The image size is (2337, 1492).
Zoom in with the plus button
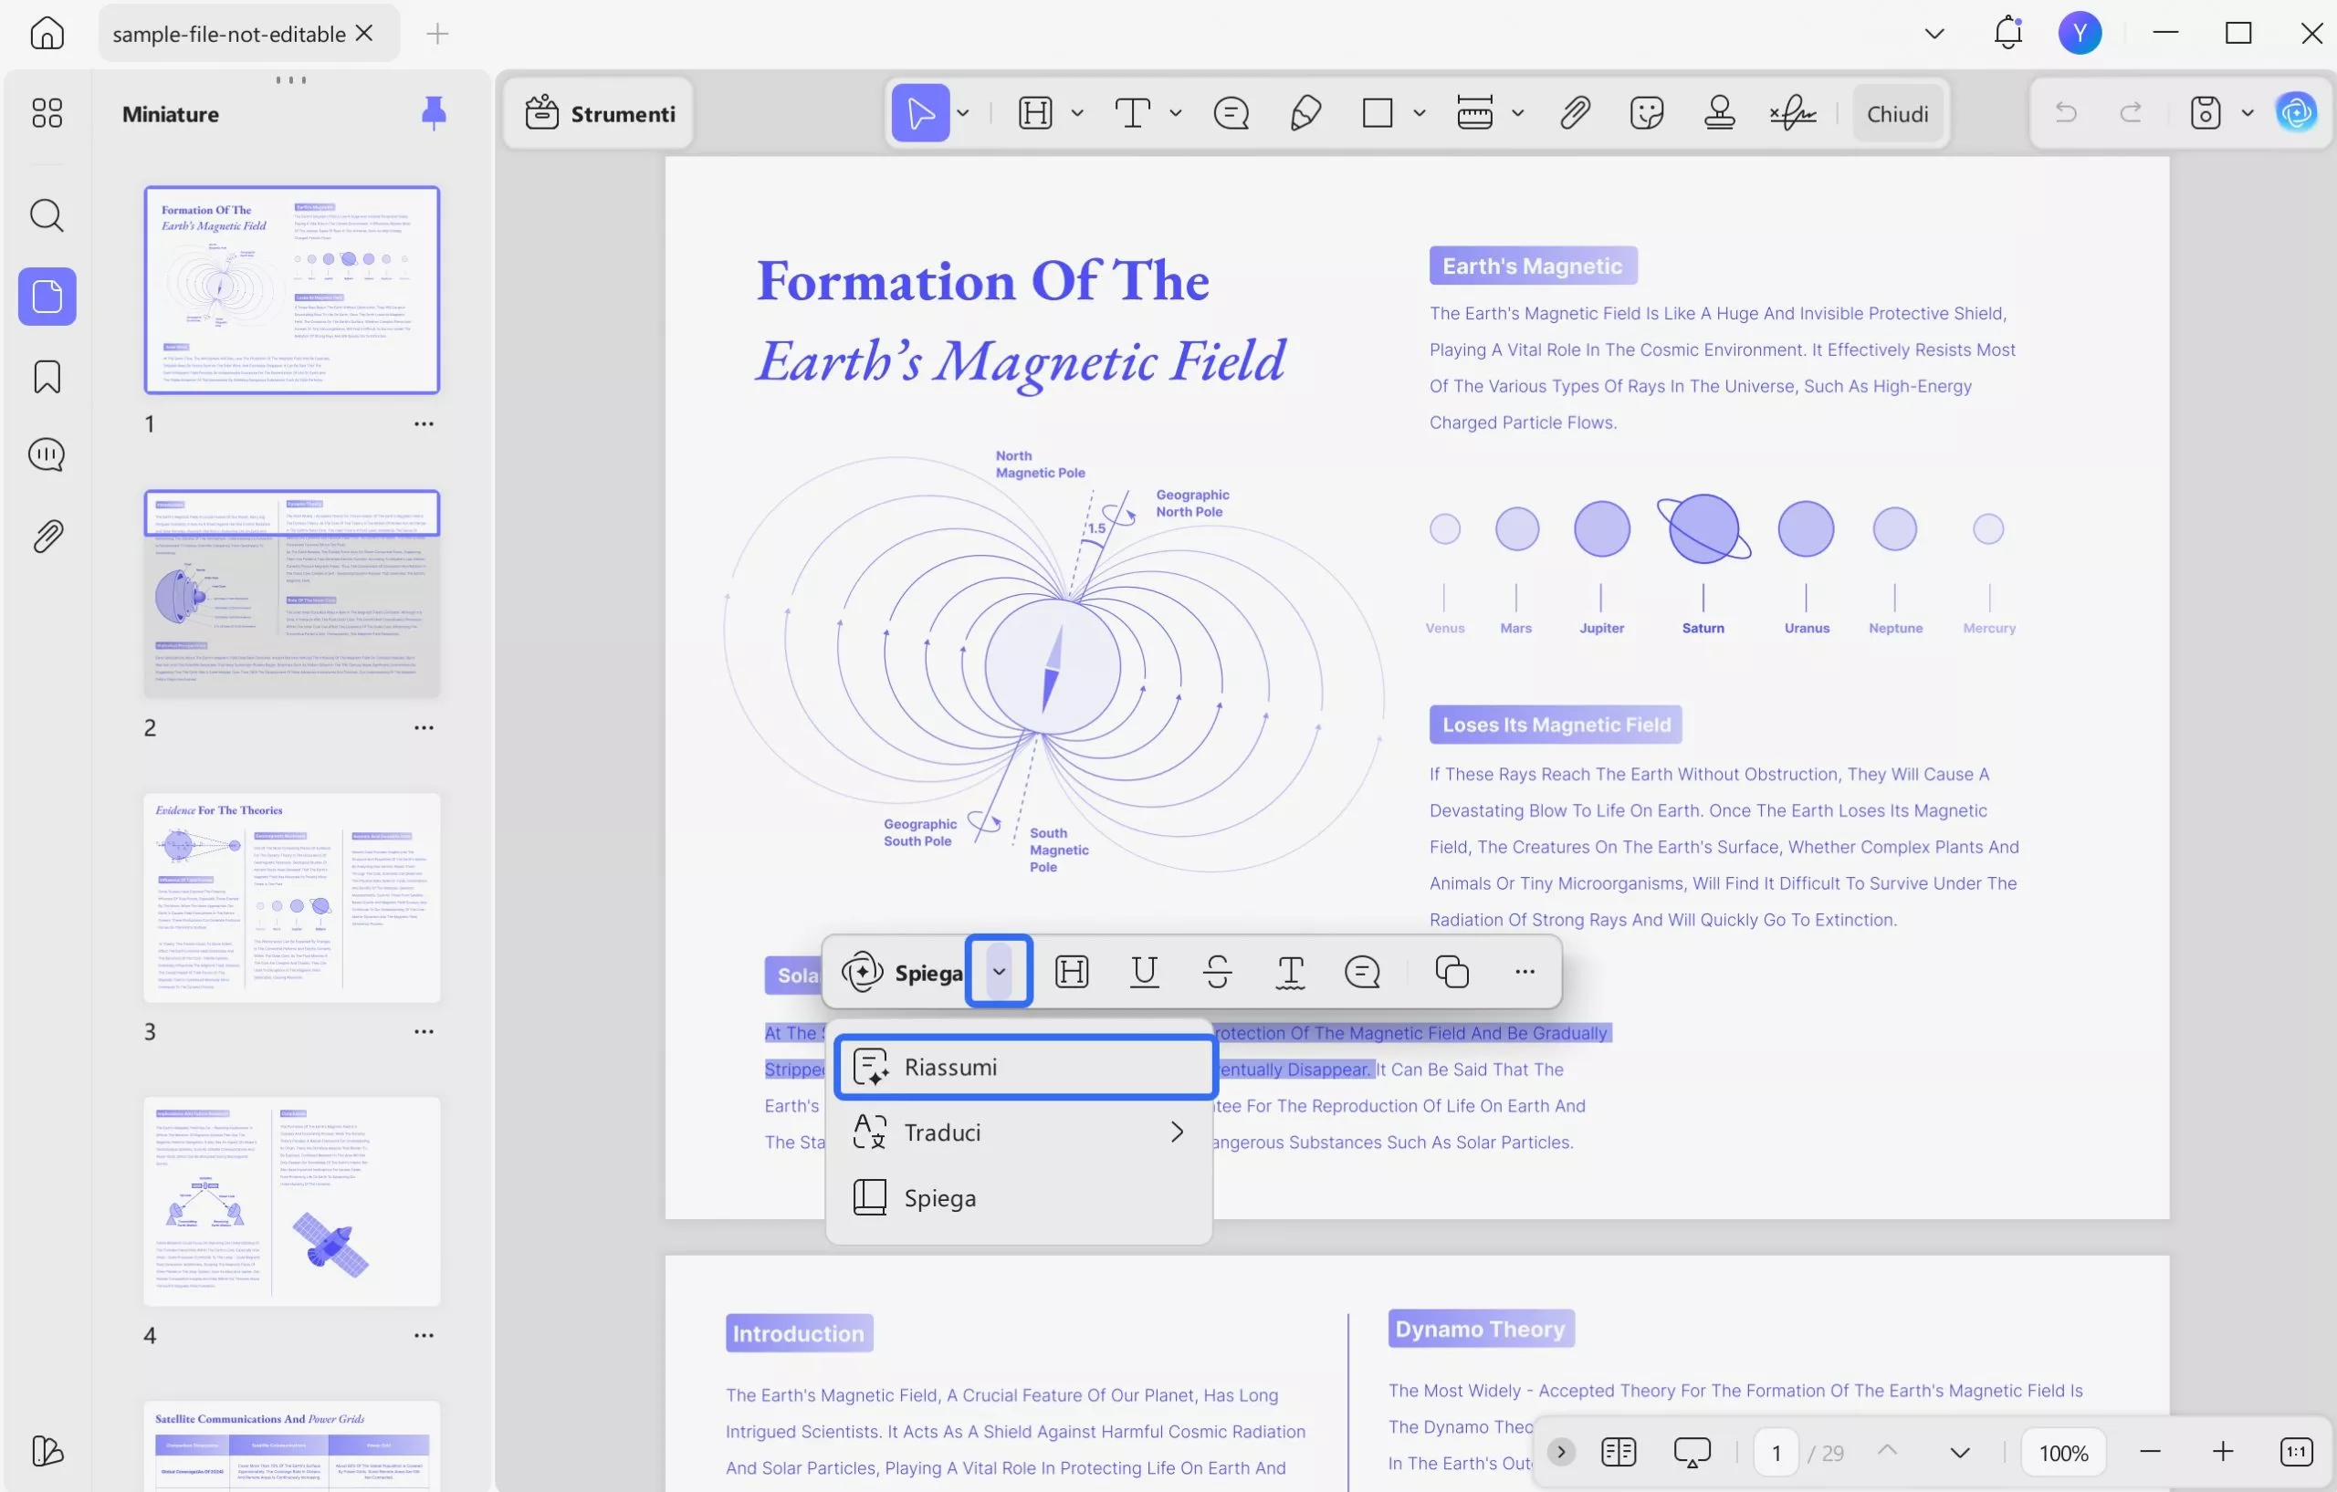pyautogui.click(x=2223, y=1452)
